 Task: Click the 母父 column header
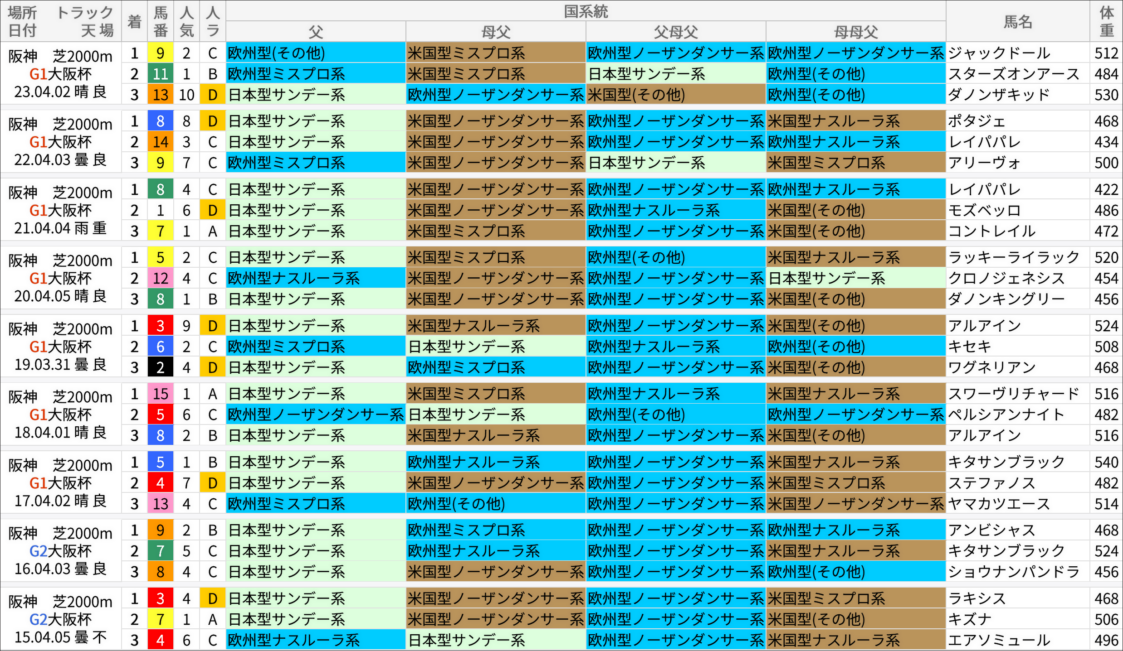pos(496,32)
